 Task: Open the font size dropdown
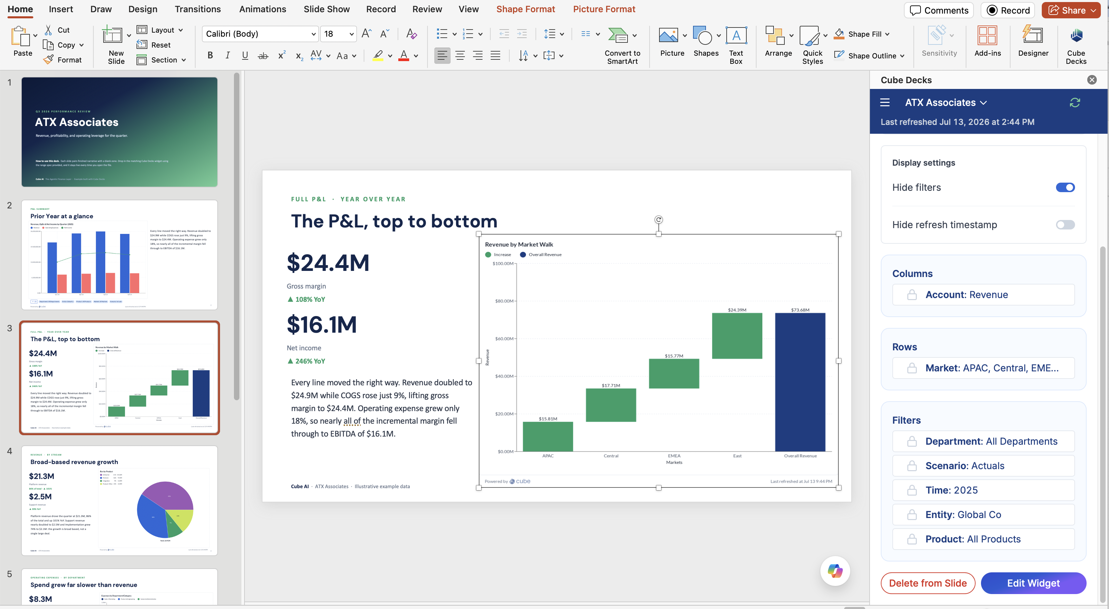(x=352, y=34)
